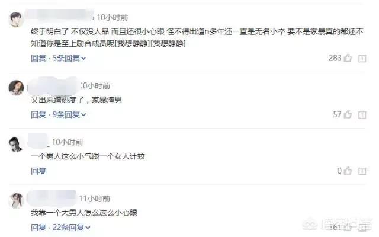Reply to the 家暴渣男 comment
The width and height of the screenshot is (379, 237).
pyautogui.click(x=38, y=114)
